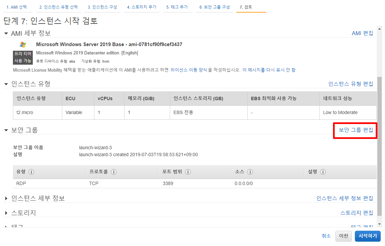385x246 pixels.
Task: Click the scrollbar down arrow
Action: click(x=380, y=224)
